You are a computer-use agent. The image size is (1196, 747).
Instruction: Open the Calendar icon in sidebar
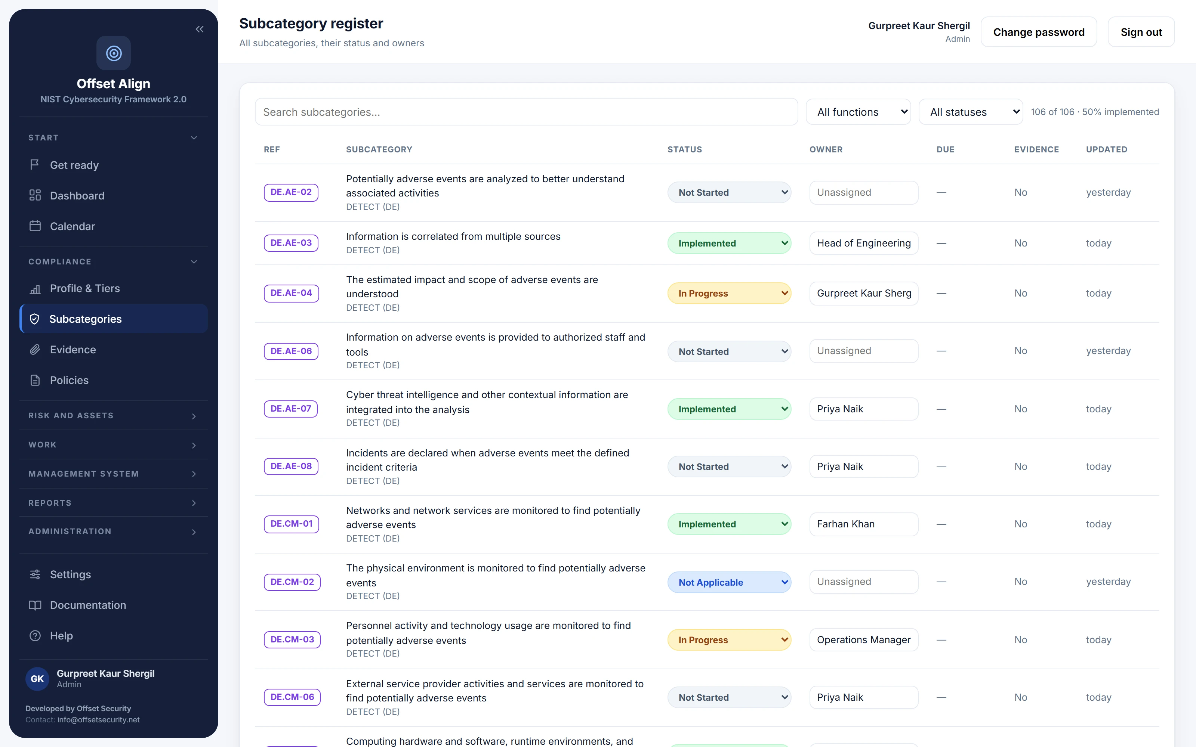pos(35,226)
